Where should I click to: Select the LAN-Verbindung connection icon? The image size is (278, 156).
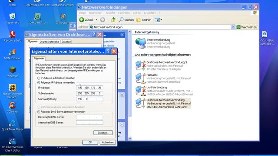(141, 91)
